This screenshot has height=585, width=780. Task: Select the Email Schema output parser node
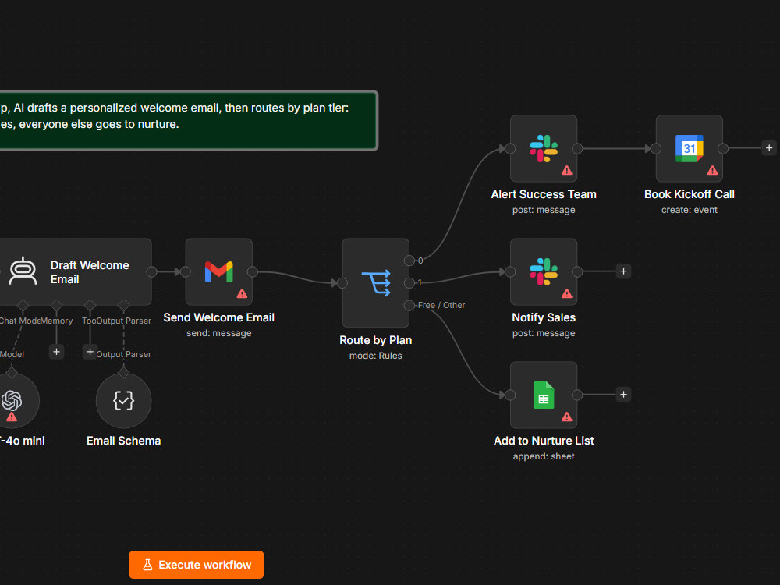[x=123, y=400]
